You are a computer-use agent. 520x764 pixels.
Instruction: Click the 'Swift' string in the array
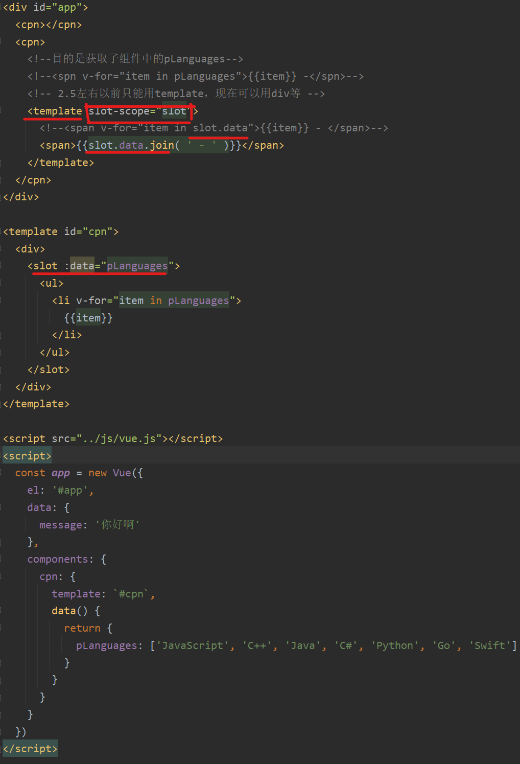490,646
